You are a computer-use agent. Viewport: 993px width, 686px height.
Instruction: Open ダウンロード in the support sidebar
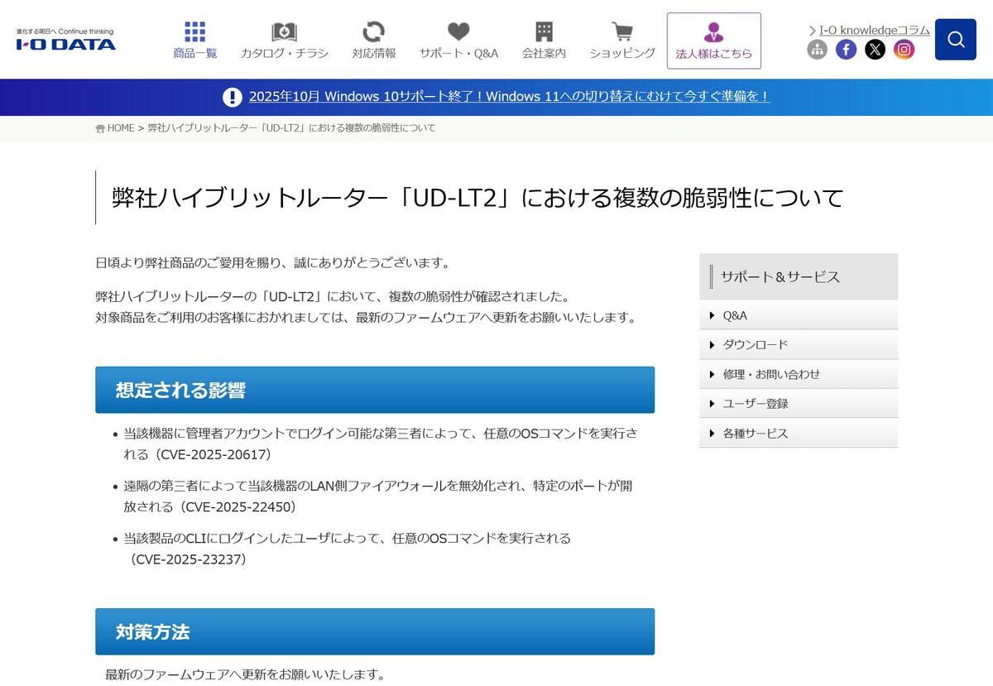point(799,344)
